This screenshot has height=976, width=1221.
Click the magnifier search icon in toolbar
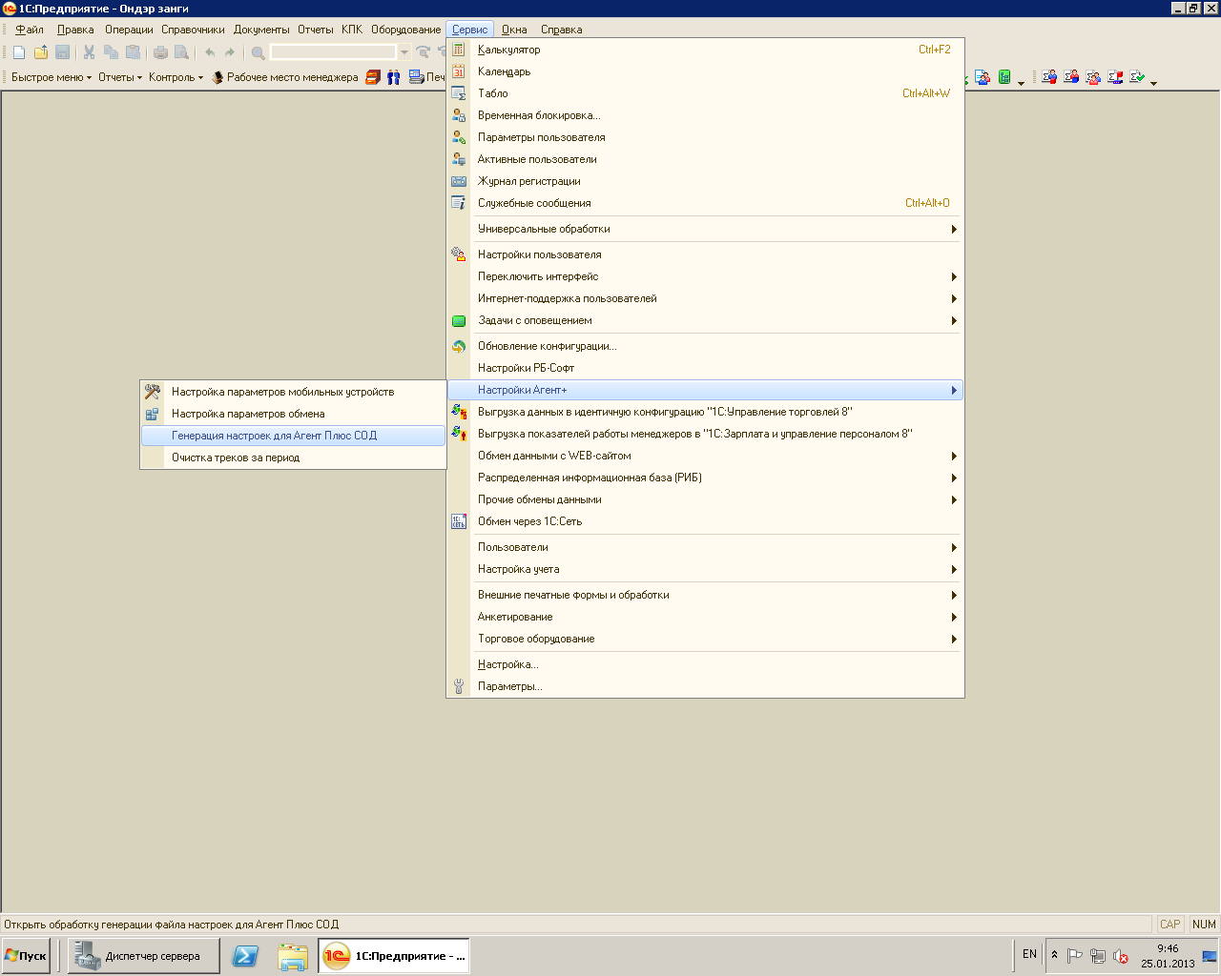tap(258, 52)
